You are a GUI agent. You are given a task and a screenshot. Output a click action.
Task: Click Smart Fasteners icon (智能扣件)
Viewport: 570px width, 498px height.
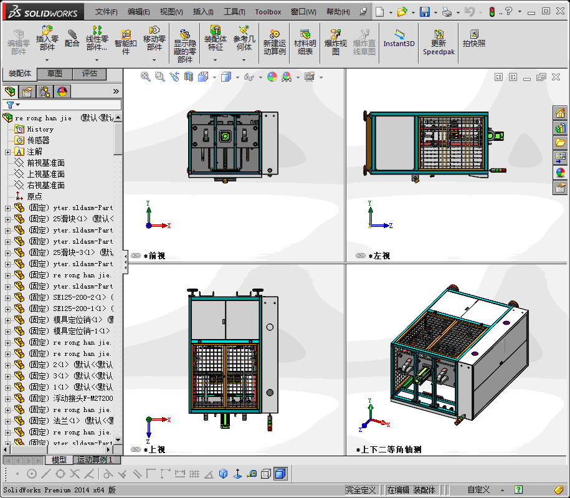[125, 42]
